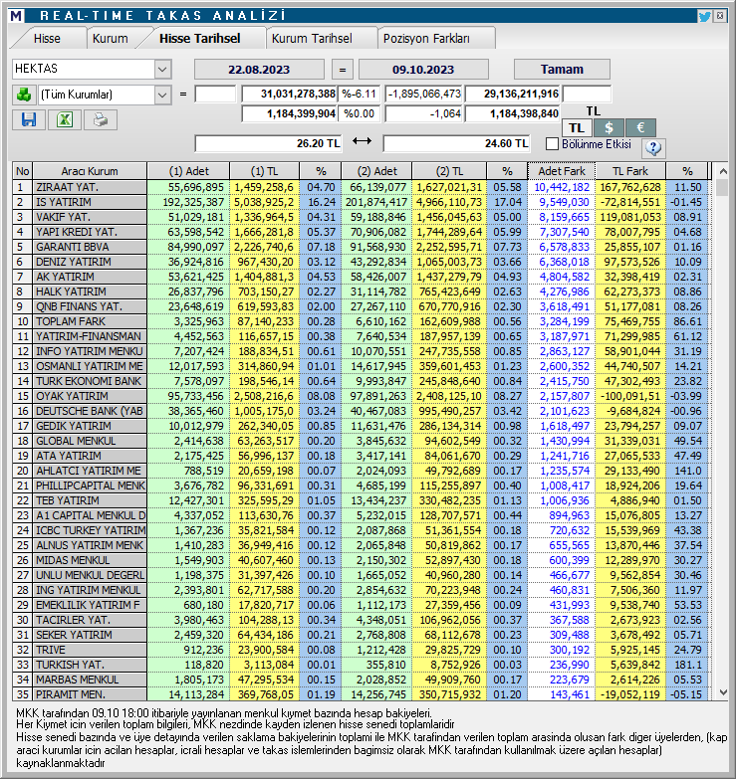This screenshot has width=736, height=779.
Task: Switch currency to dollar
Action: (609, 128)
